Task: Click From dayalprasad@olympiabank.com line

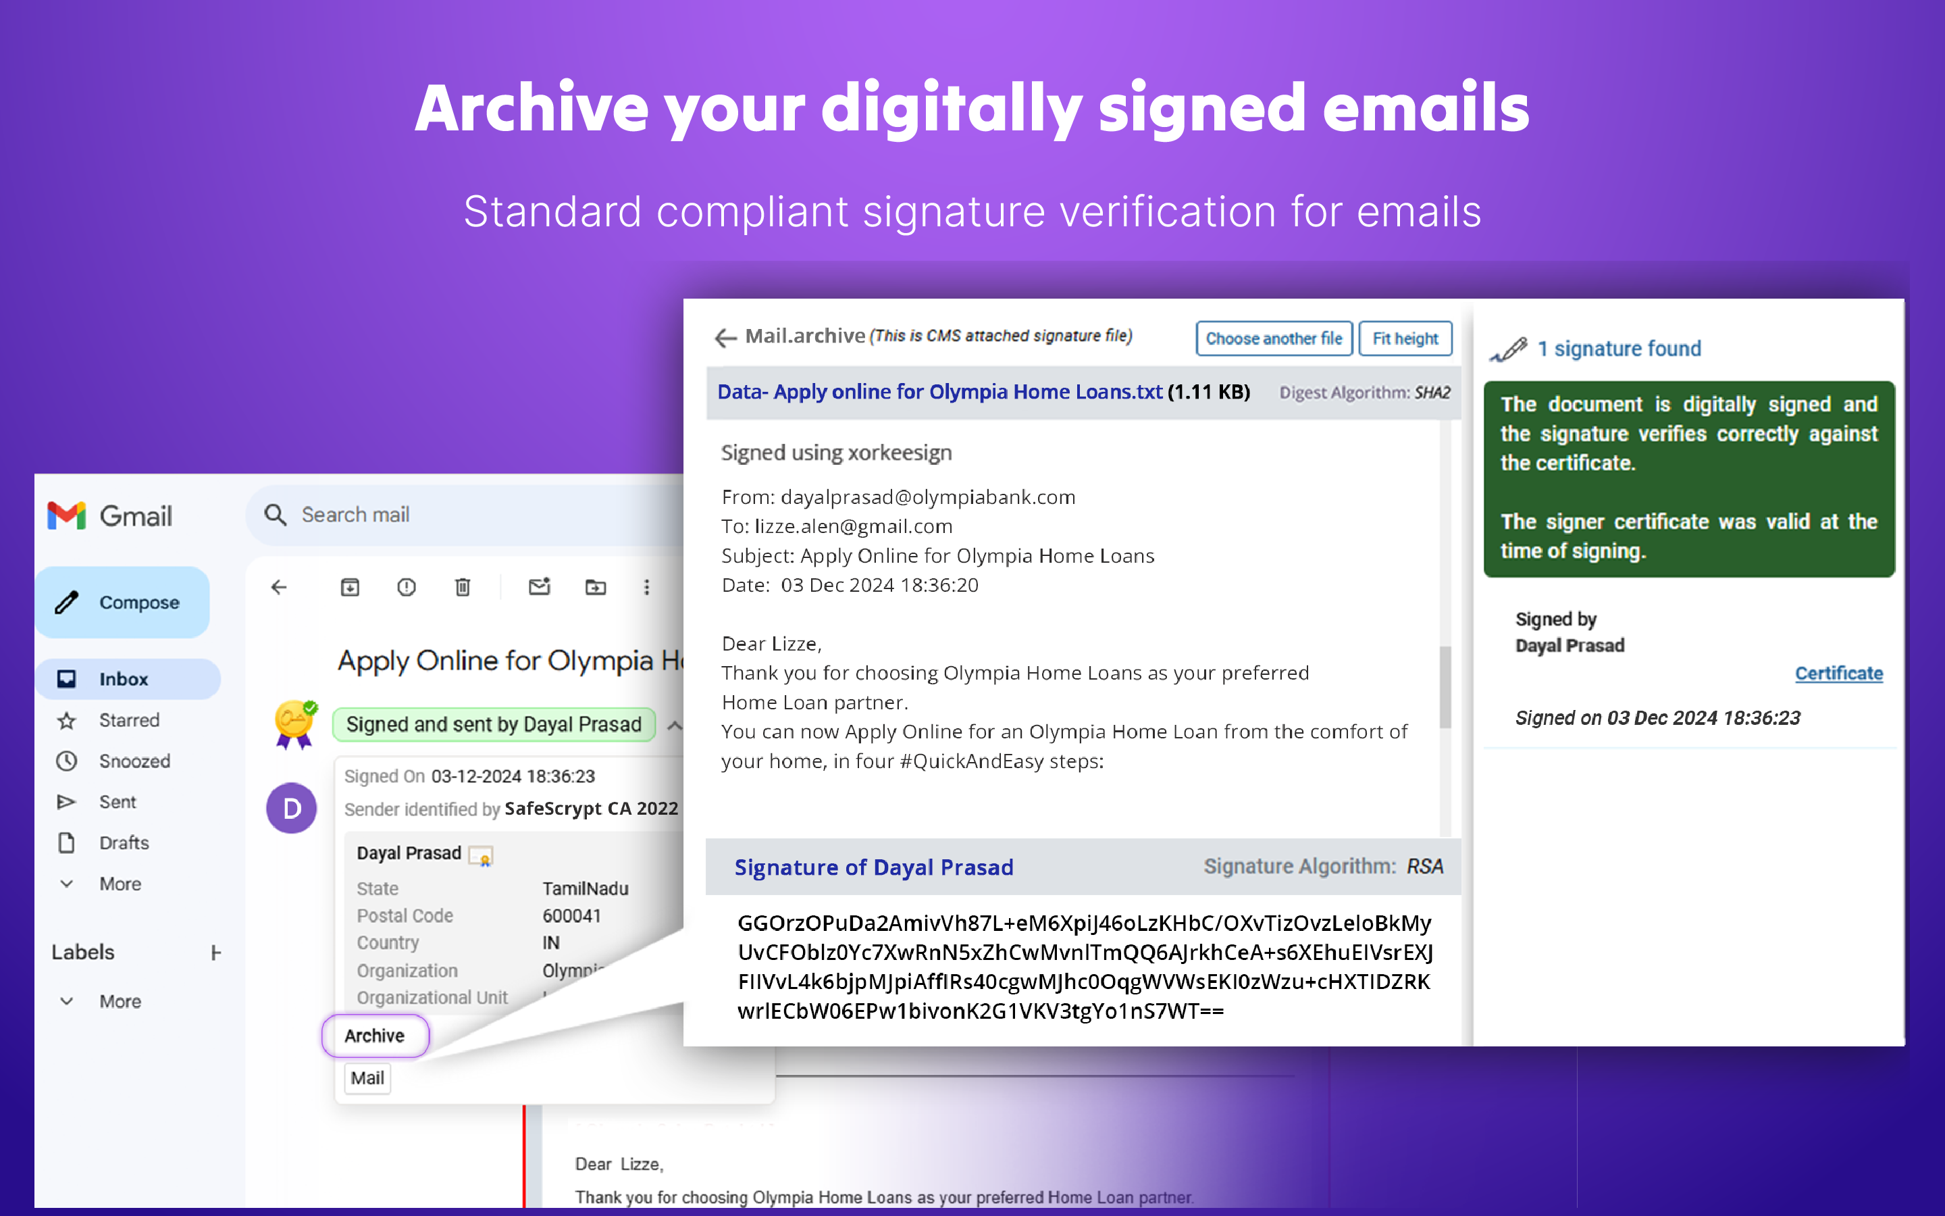Action: tap(898, 497)
